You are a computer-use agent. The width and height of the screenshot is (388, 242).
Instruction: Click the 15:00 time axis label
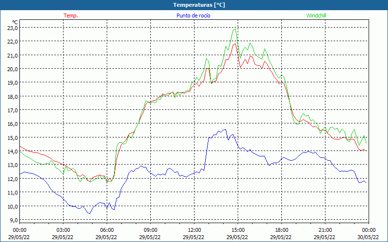(x=238, y=230)
